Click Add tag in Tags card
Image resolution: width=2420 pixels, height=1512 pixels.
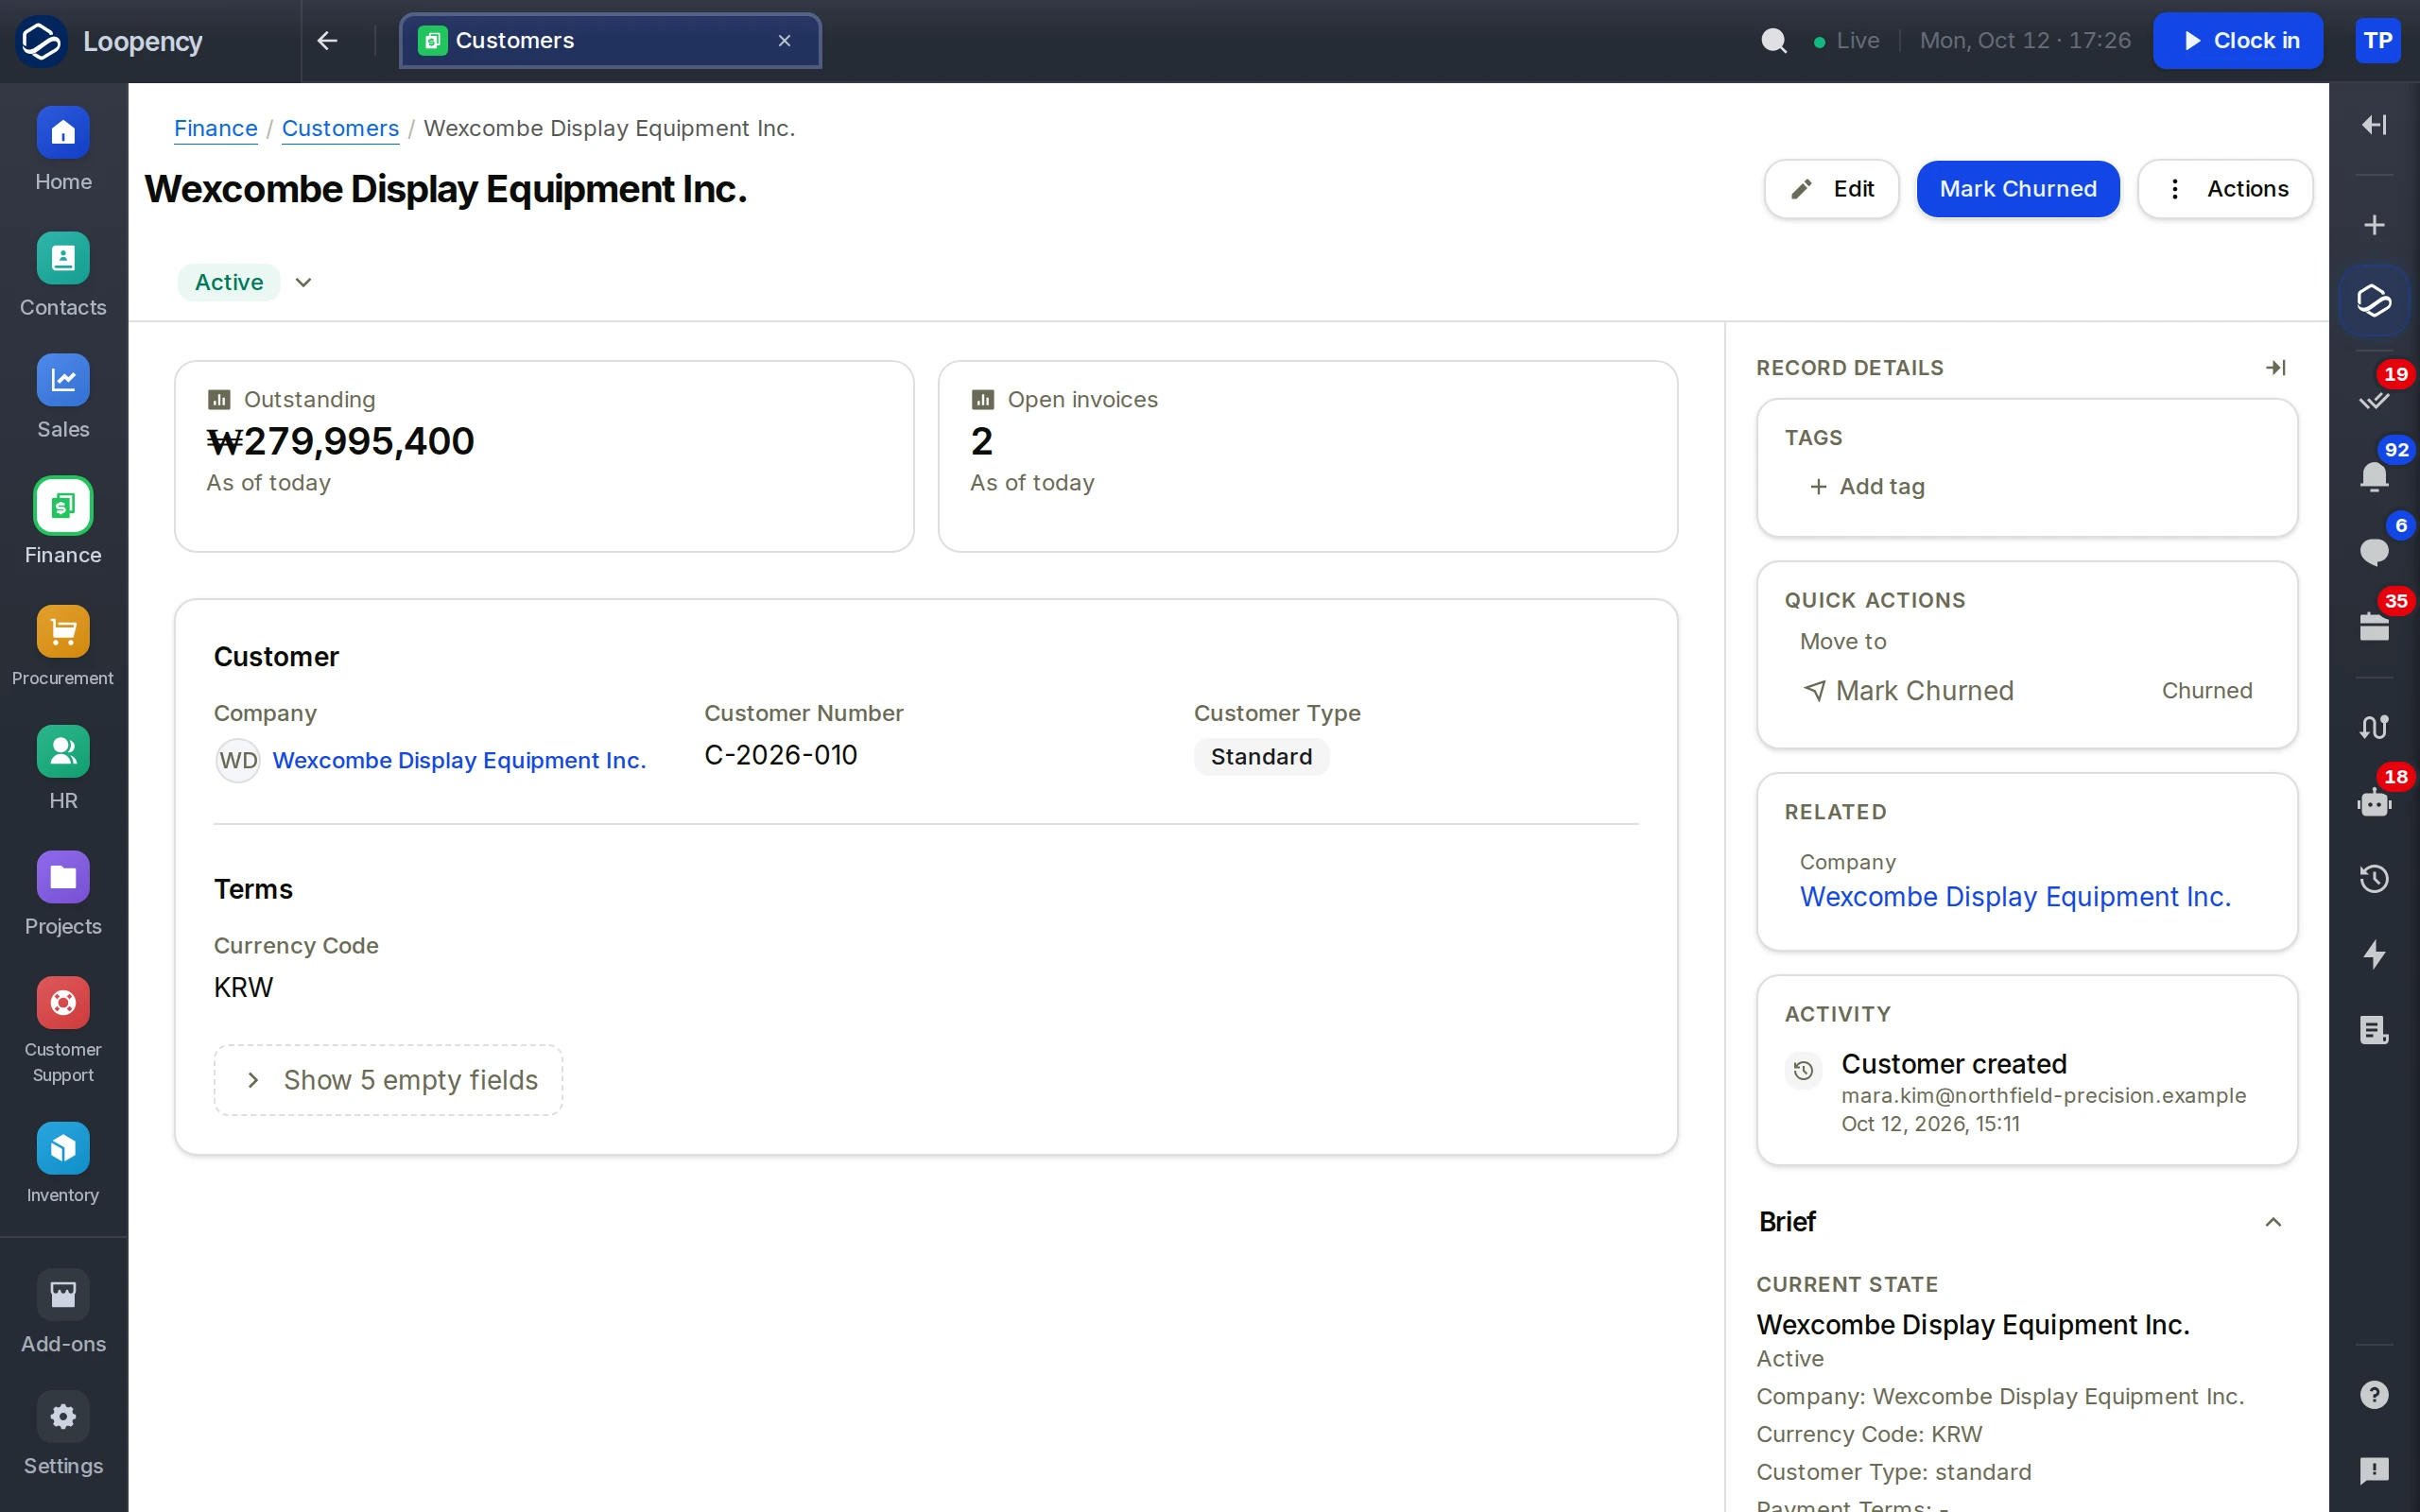pyautogui.click(x=1867, y=487)
